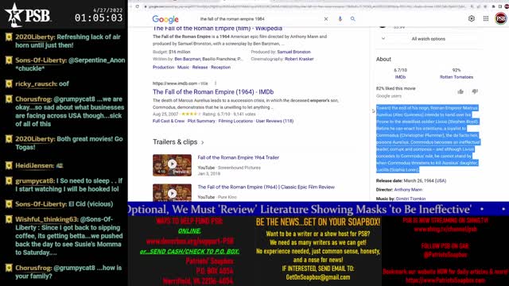509x286 pixels.
Task: Open the PSB account avatar
Action: pyautogui.click(x=501, y=18)
